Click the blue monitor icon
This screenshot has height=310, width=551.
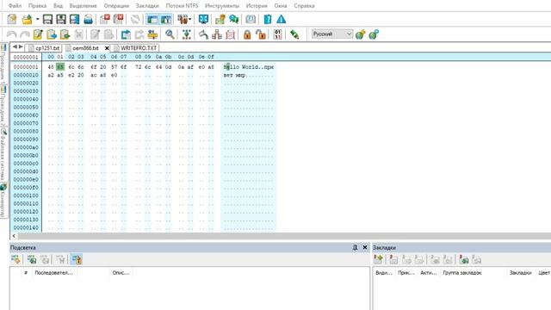click(203, 19)
